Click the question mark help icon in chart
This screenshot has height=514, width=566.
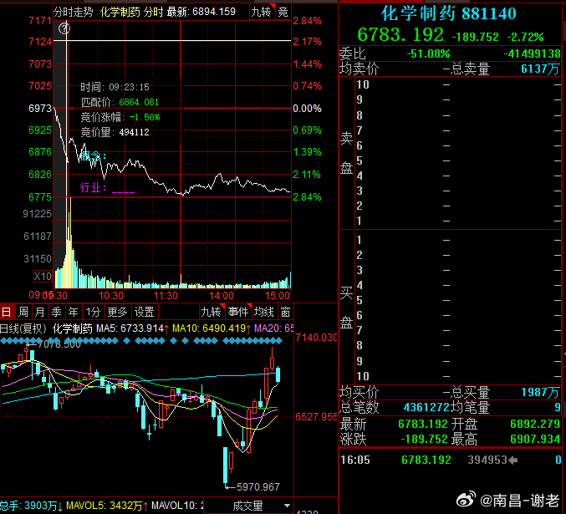(64, 28)
